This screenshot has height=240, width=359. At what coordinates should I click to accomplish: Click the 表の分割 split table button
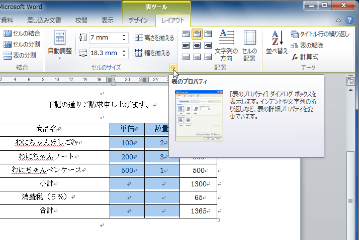[x=20, y=55]
